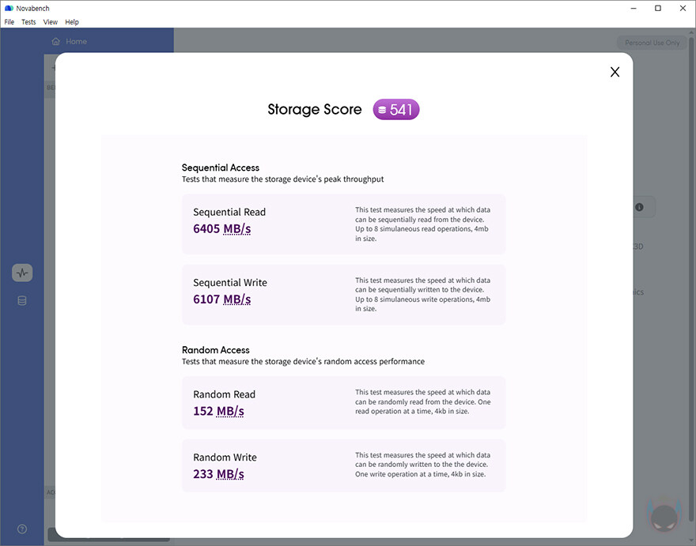Click the benchmark pulse icon in sidebar

point(22,273)
